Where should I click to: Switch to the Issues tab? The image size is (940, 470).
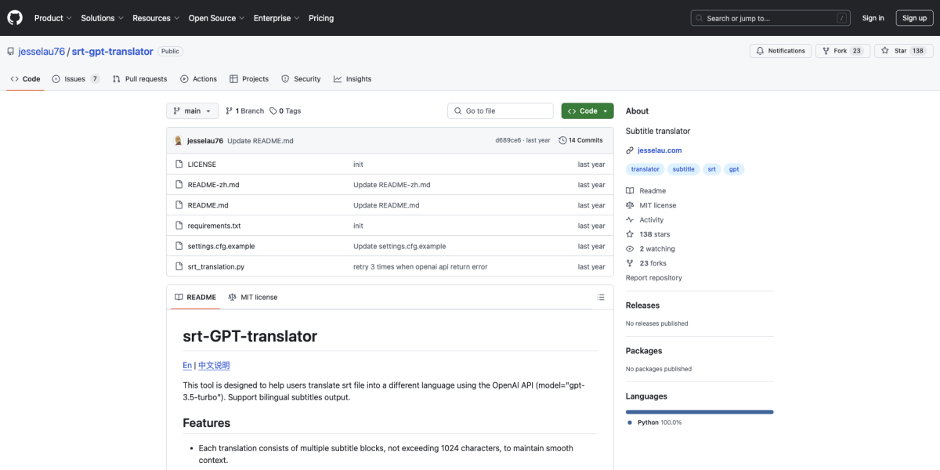75,79
